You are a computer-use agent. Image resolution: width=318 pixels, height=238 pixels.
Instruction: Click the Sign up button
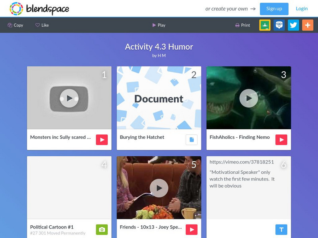274,9
